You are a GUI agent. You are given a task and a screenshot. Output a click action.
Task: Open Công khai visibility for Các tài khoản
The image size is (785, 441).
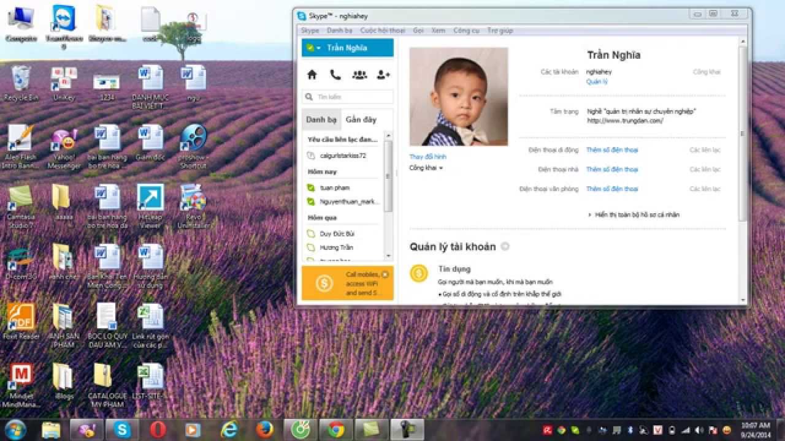tap(706, 72)
